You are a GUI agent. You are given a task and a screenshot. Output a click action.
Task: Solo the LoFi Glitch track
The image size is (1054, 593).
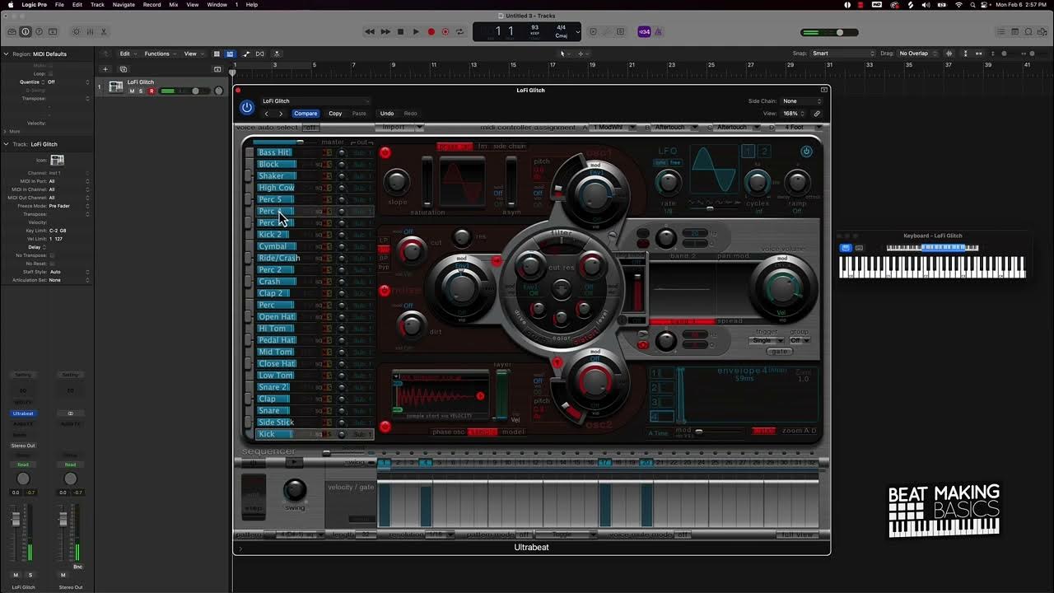point(141,91)
